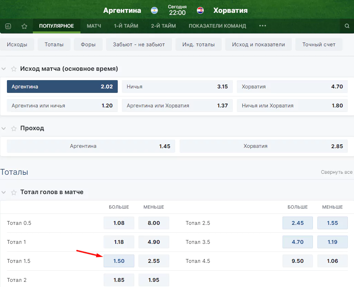Pick the Ничья 3.15 outcome

[x=177, y=86]
